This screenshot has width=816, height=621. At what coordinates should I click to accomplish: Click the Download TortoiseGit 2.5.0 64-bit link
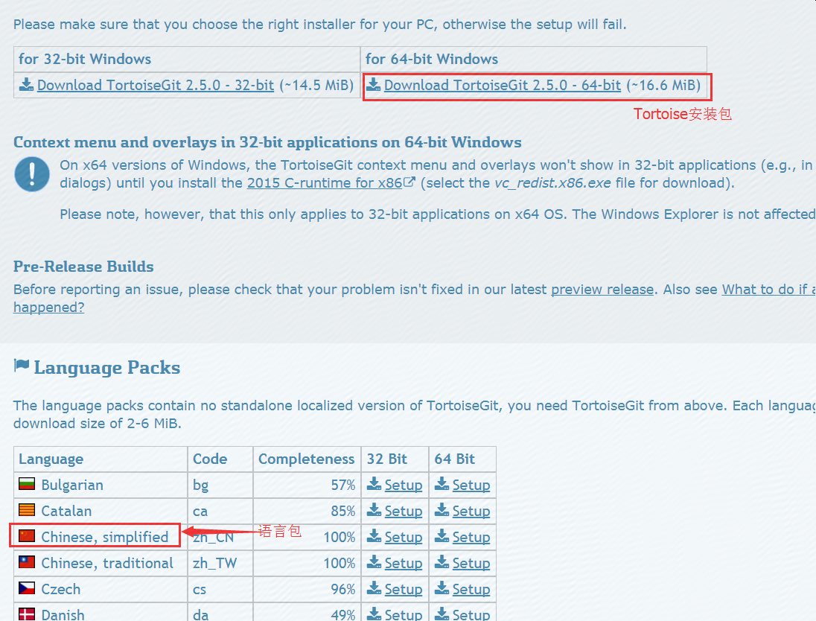(x=503, y=86)
